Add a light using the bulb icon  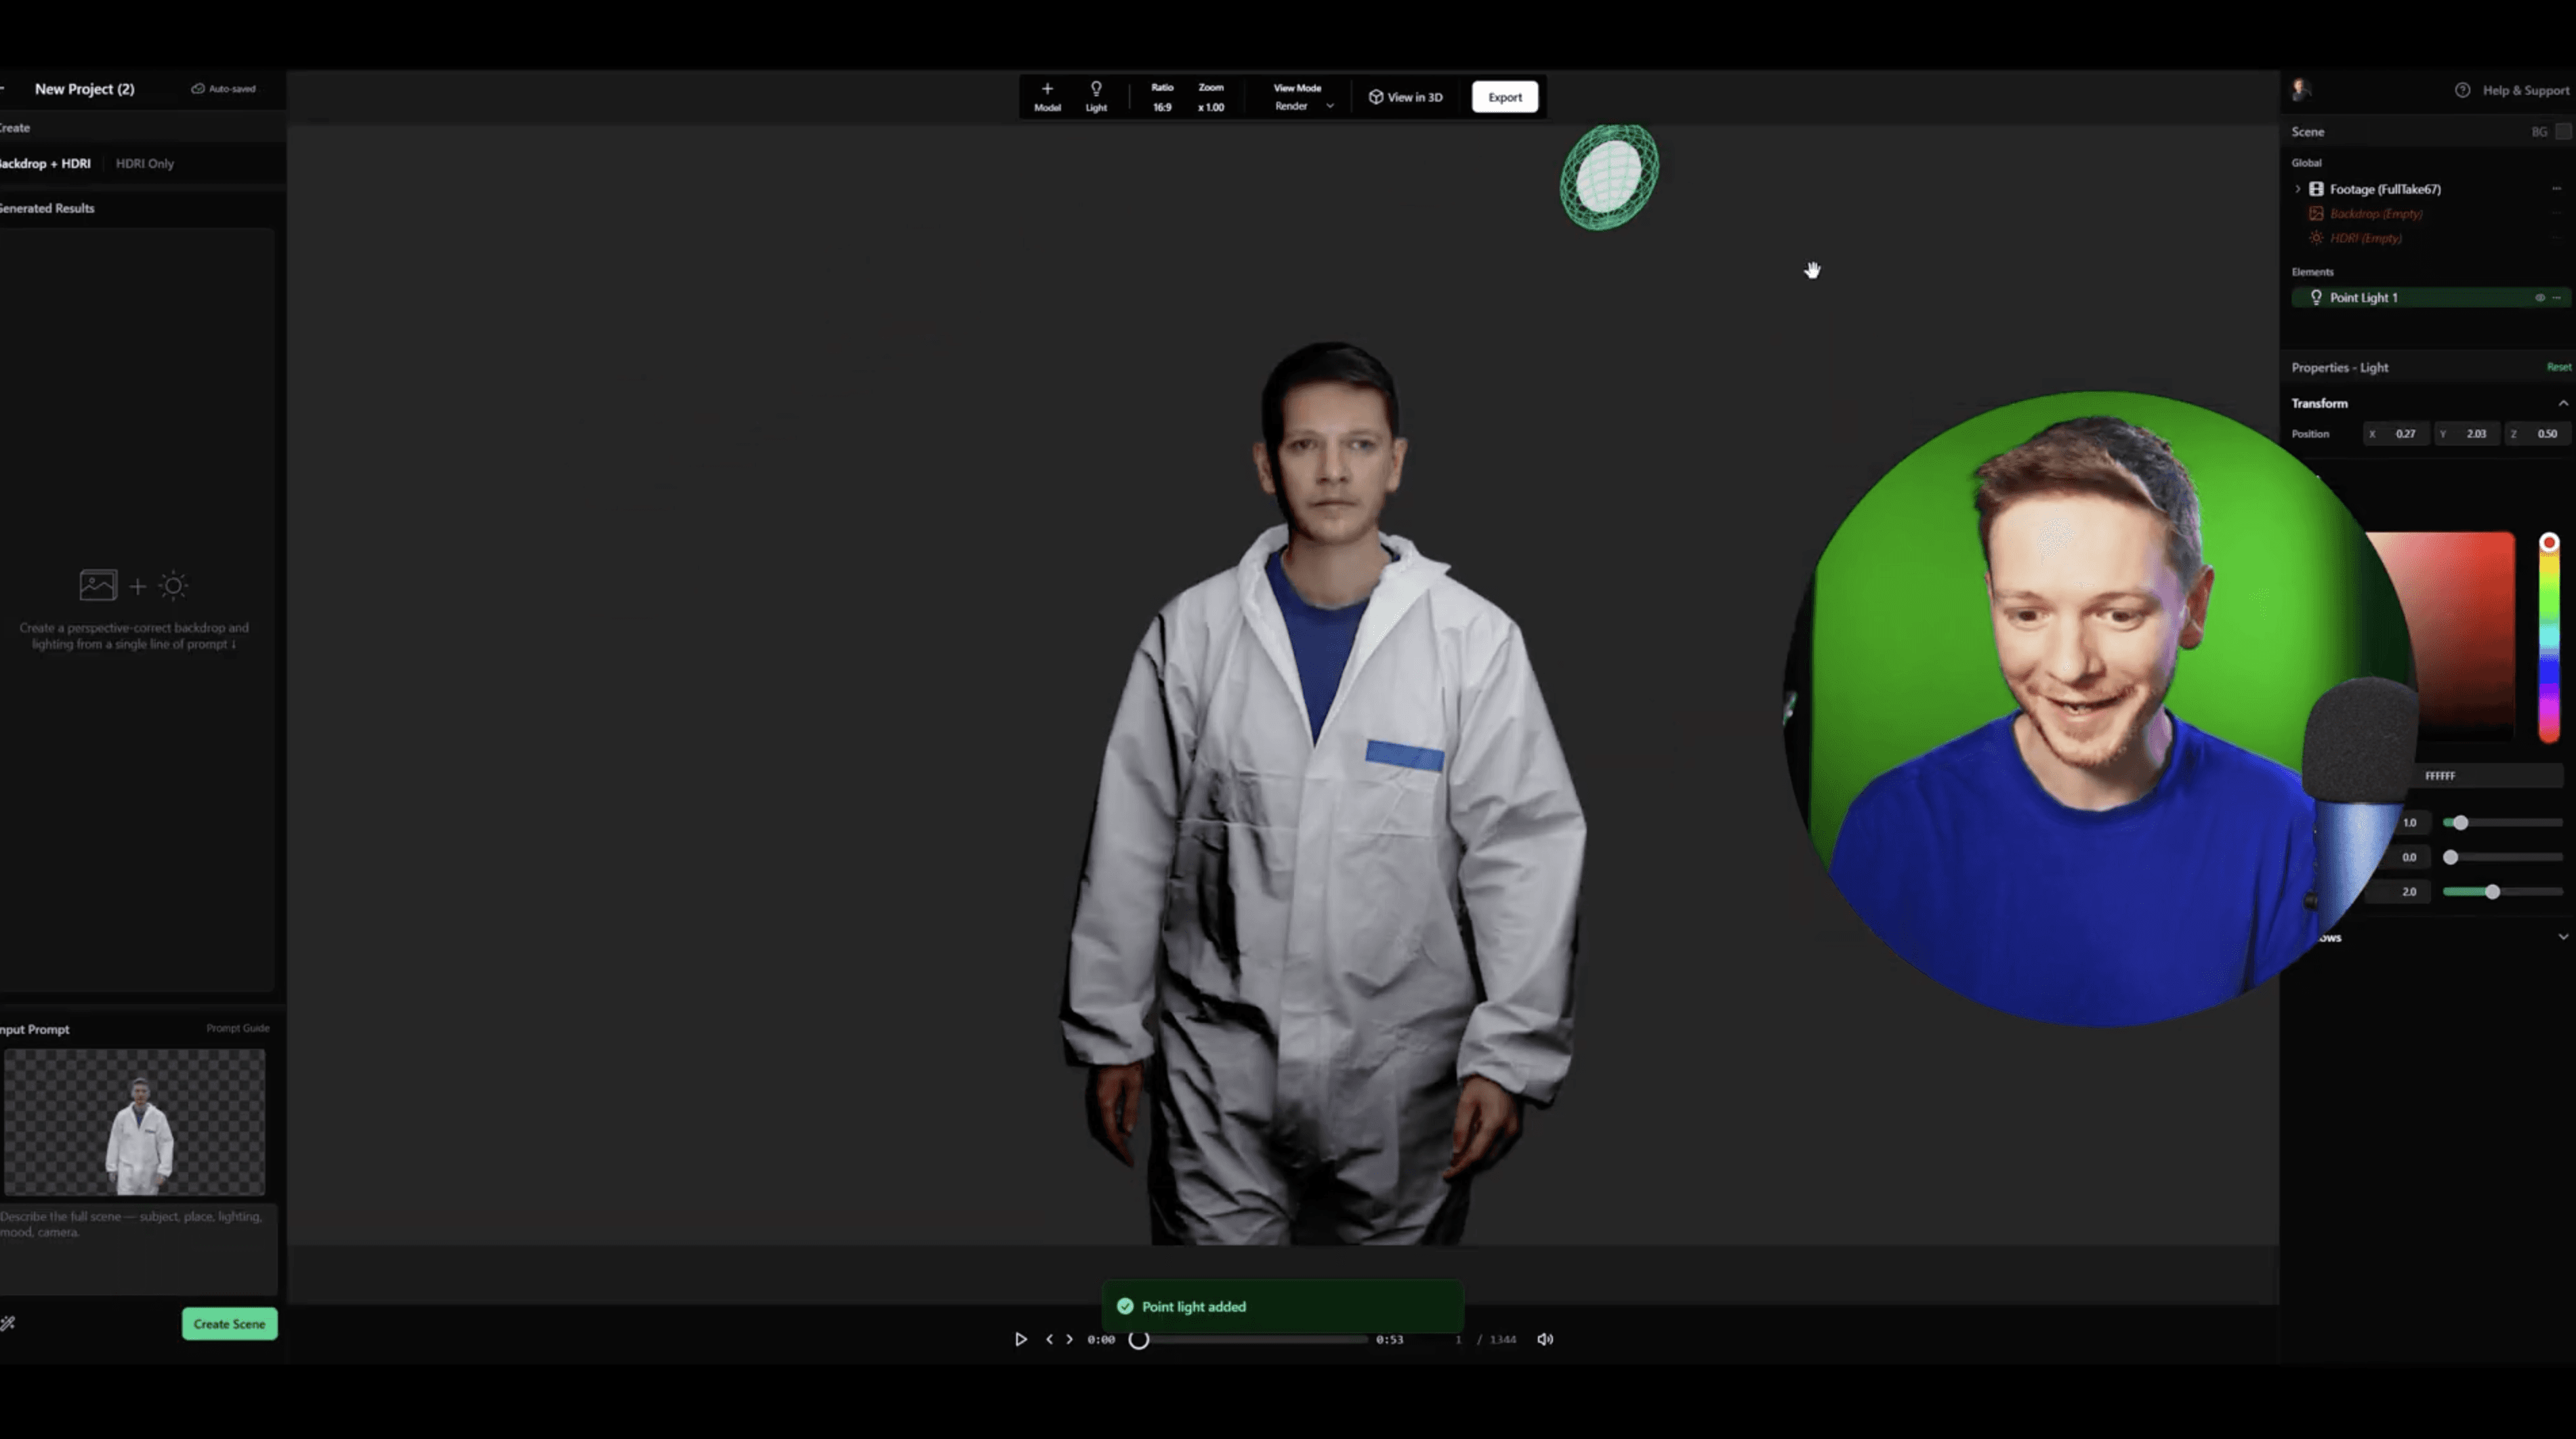click(x=1096, y=90)
